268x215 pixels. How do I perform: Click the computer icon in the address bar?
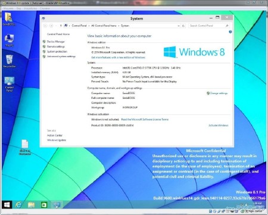click(66, 26)
